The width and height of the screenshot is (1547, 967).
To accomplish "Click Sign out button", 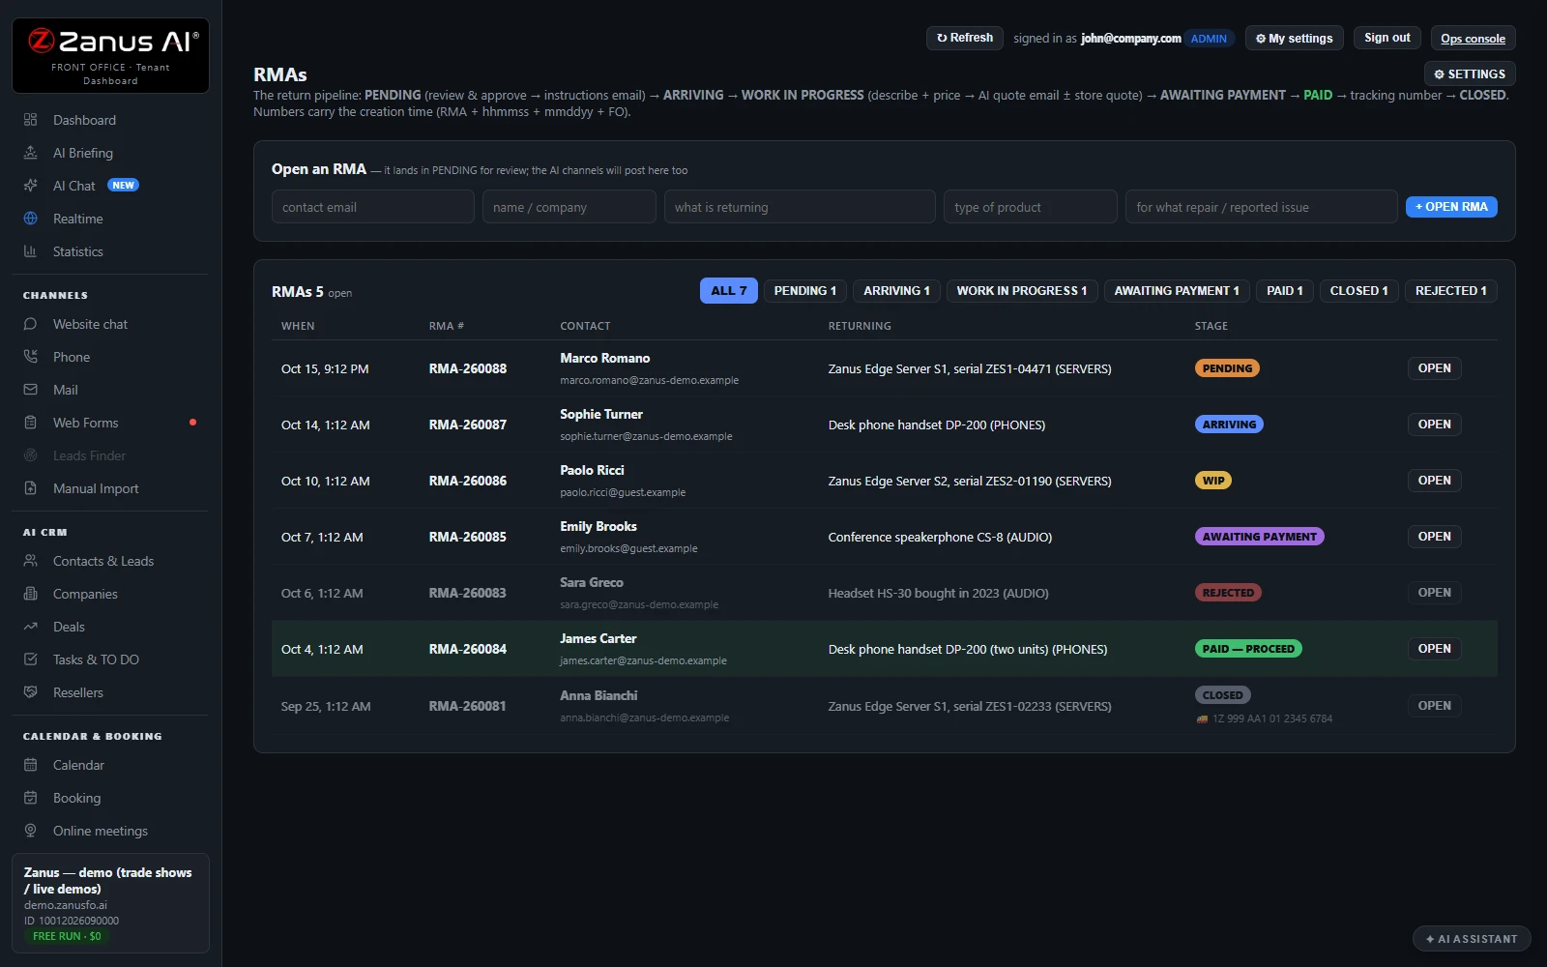I will [1387, 38].
